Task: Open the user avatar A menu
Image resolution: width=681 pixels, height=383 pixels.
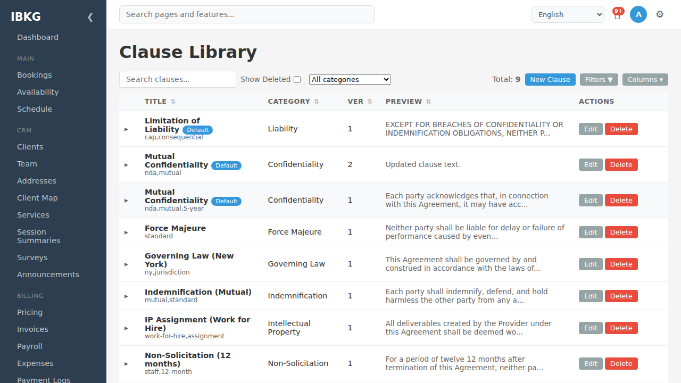Action: [x=638, y=14]
